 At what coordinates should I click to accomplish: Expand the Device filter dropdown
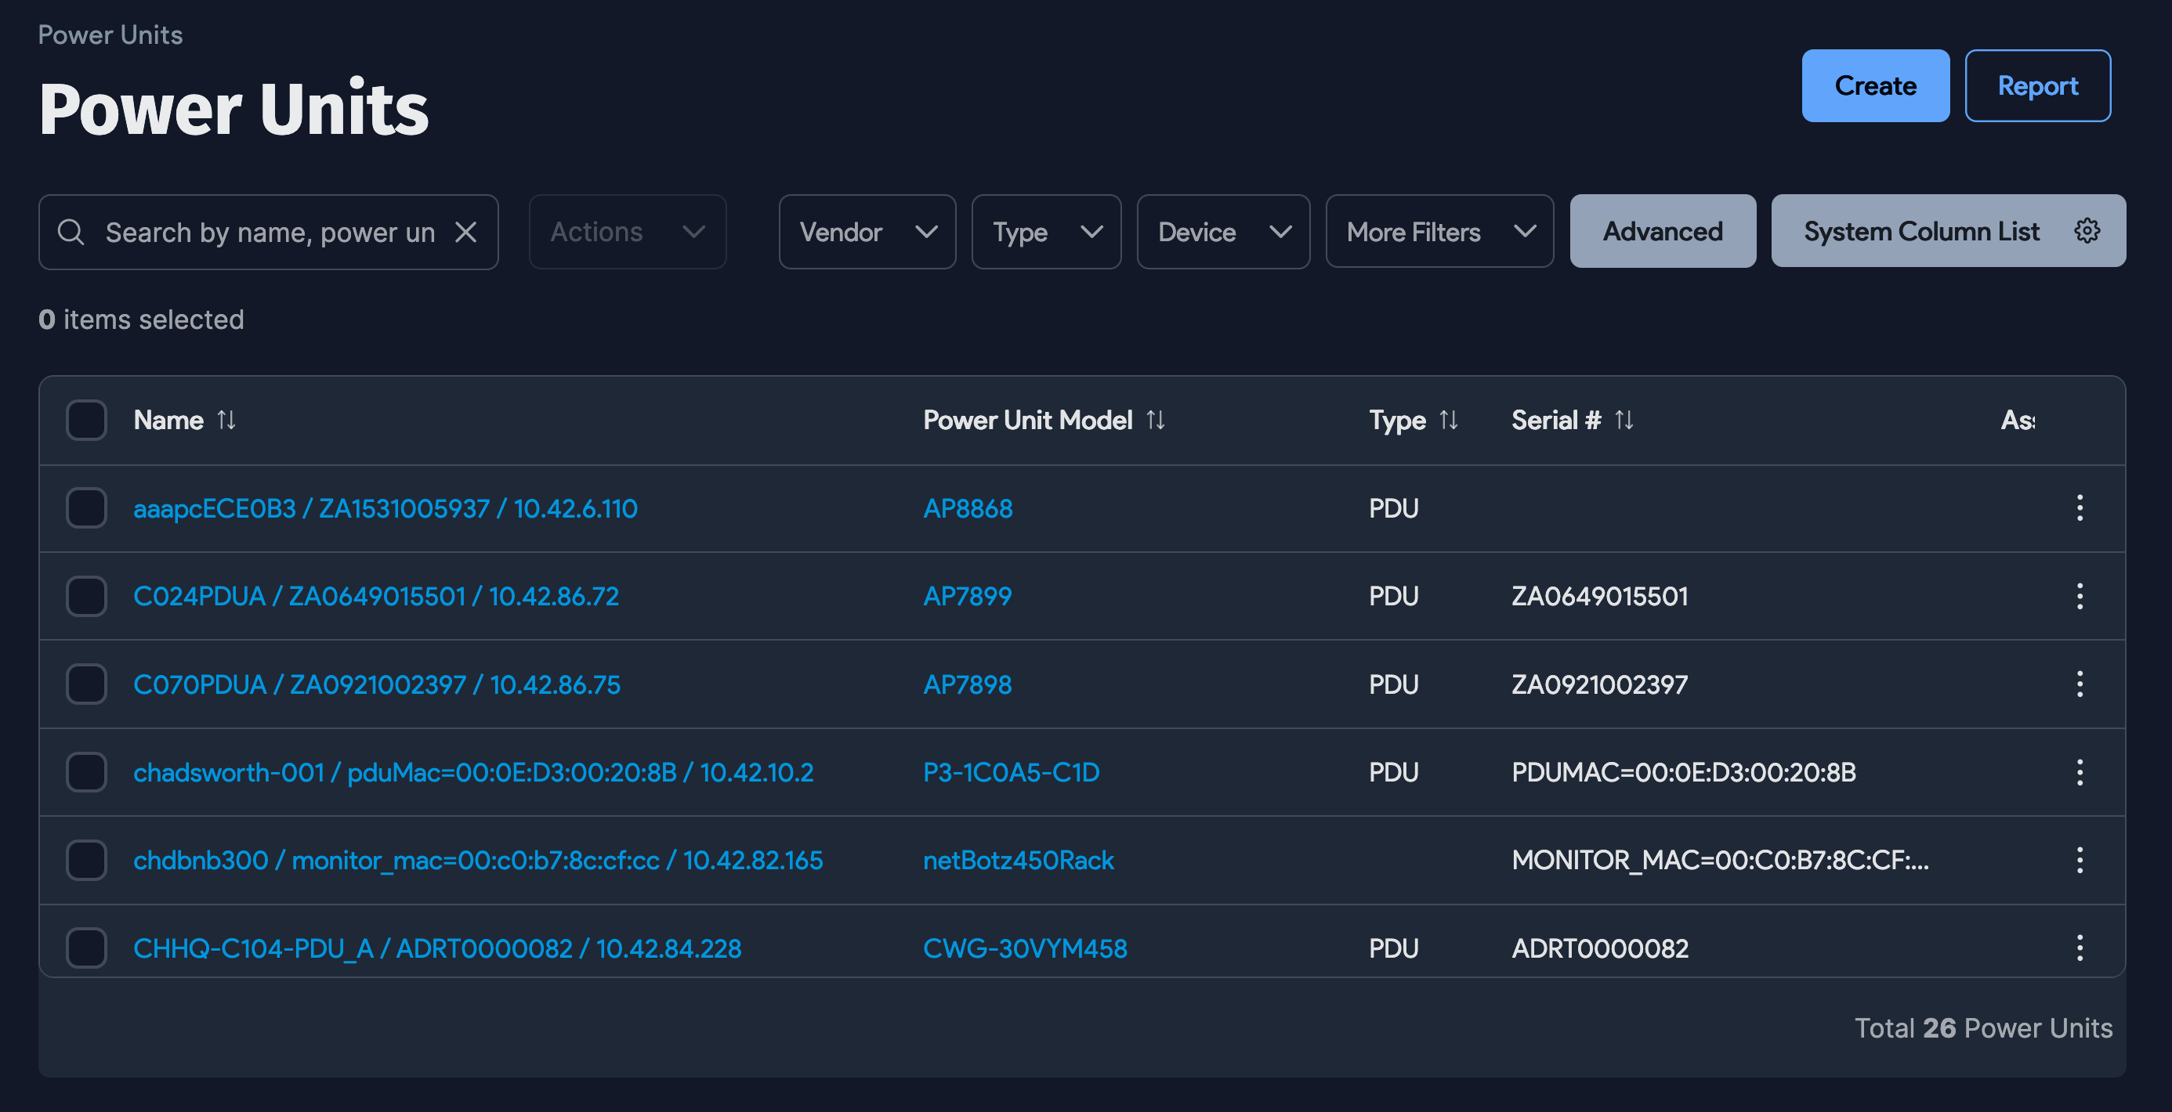(1222, 232)
